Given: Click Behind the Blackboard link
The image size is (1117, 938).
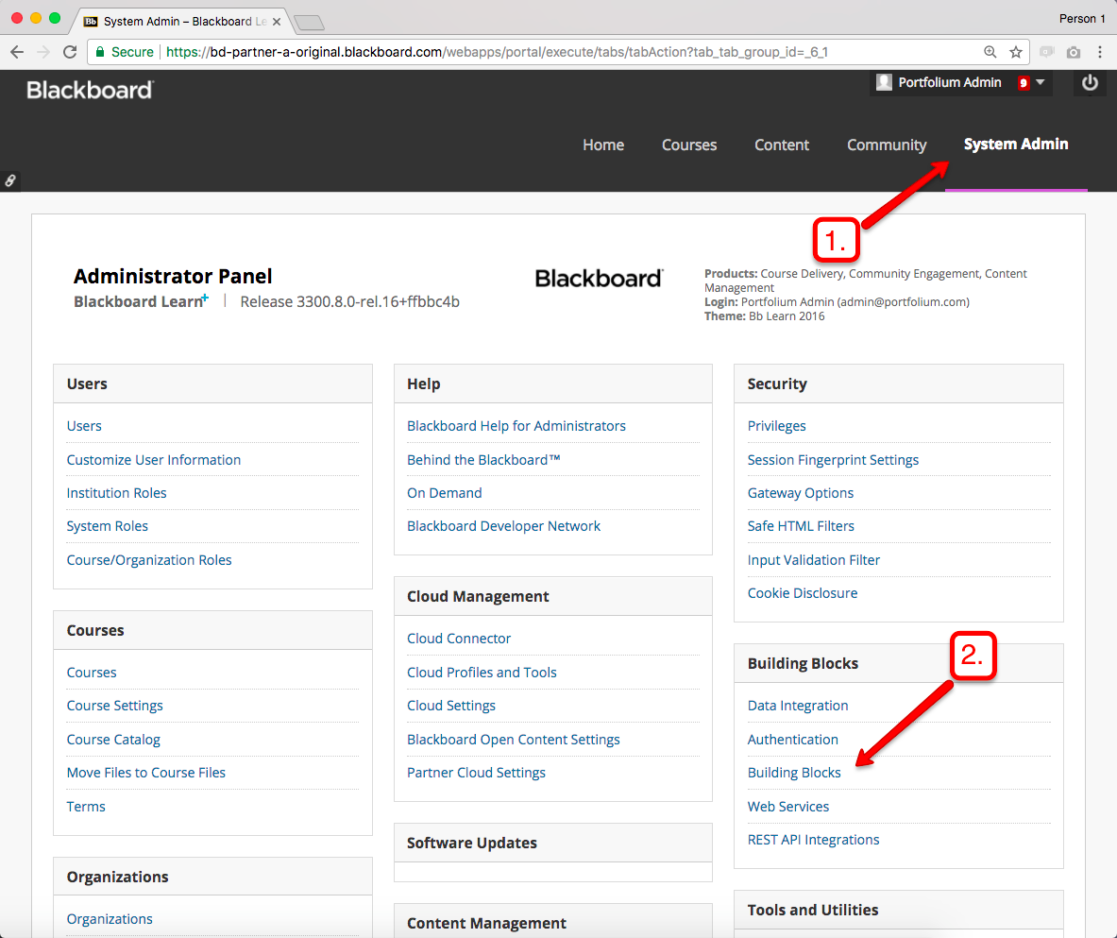Looking at the screenshot, I should click(483, 460).
